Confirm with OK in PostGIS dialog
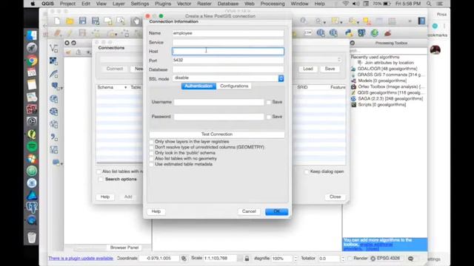Image resolution: width=474 pixels, height=266 pixels. tap(276, 211)
